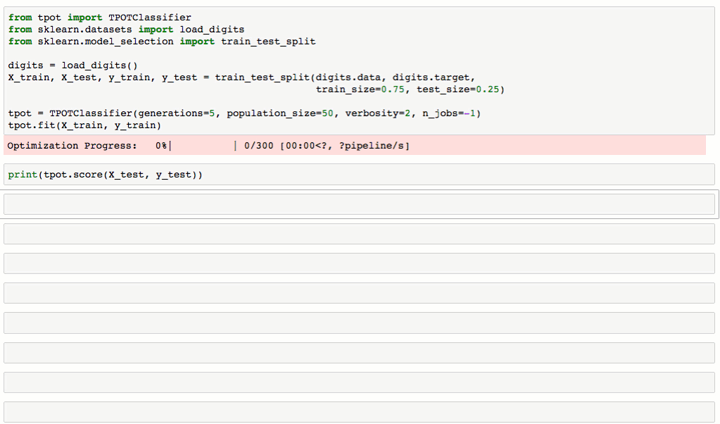Image resolution: width=720 pixels, height=424 pixels.
Task: Click the population_size=50 argument
Action: click(282, 113)
